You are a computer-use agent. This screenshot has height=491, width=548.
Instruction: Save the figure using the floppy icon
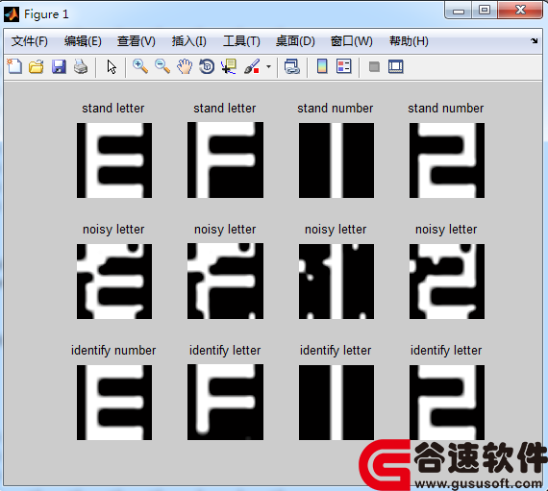click(x=59, y=66)
